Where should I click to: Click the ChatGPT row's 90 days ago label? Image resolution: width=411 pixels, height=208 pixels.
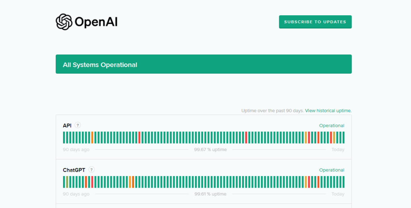click(x=76, y=194)
